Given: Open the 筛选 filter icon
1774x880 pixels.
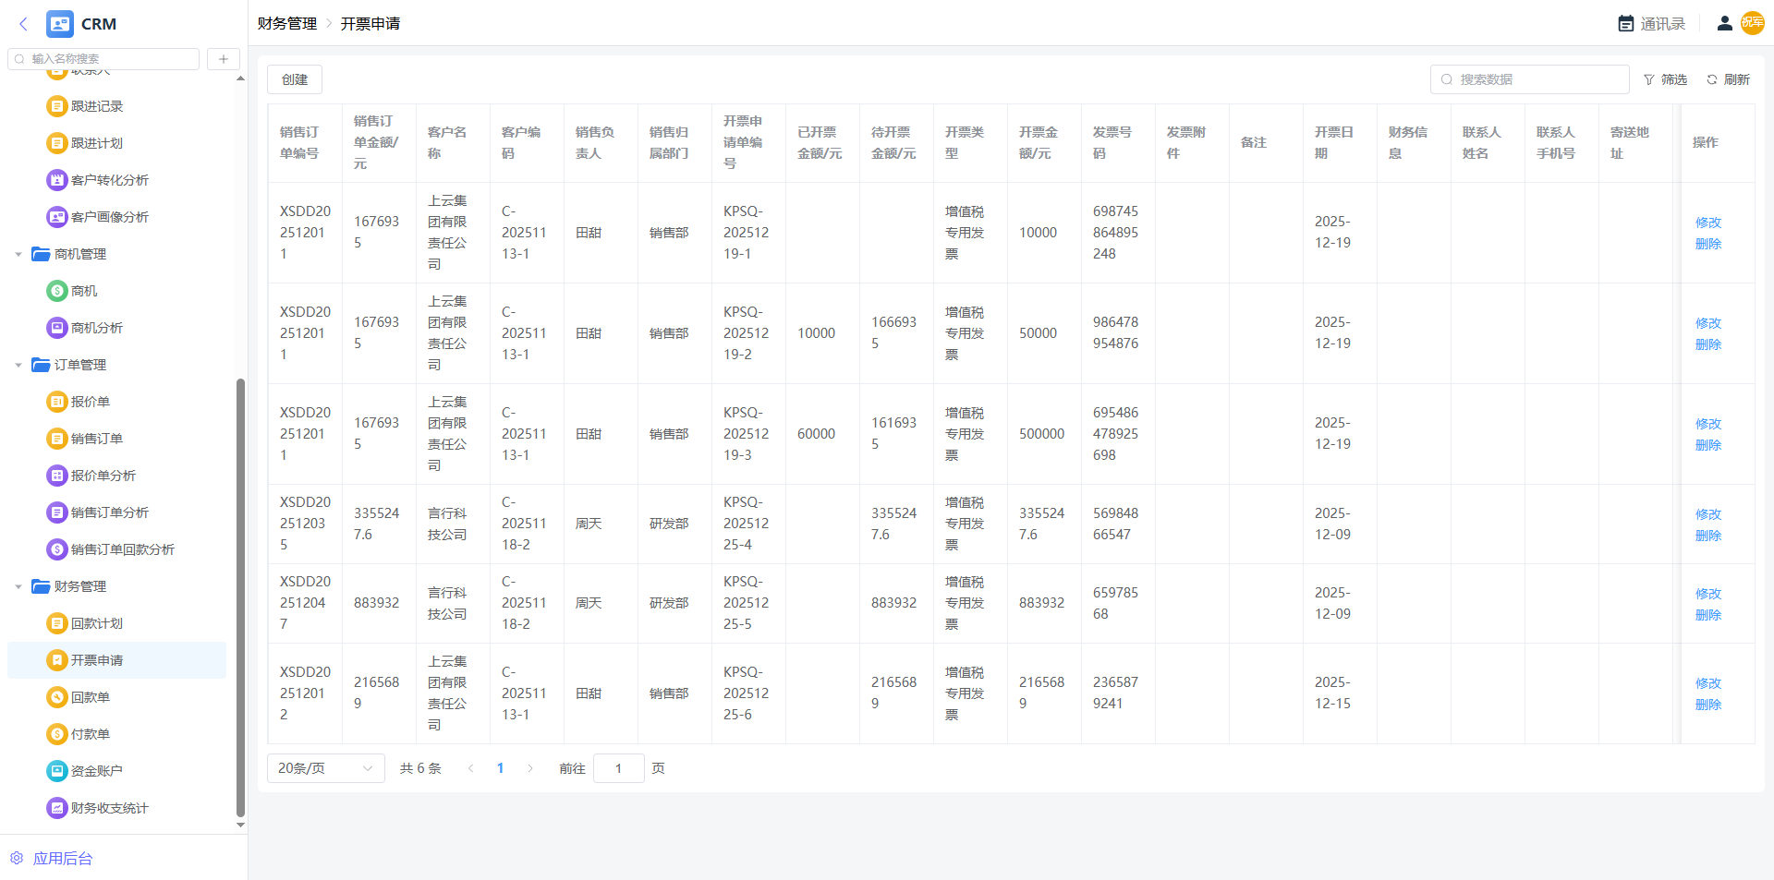Looking at the screenshot, I should [x=1649, y=80].
